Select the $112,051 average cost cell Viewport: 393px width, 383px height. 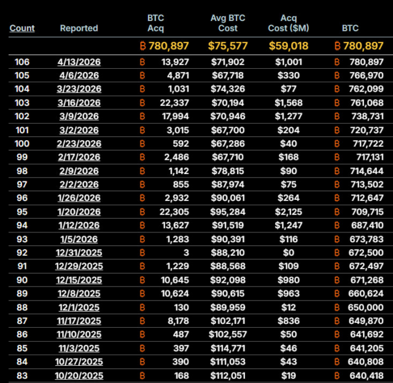coord(228,376)
